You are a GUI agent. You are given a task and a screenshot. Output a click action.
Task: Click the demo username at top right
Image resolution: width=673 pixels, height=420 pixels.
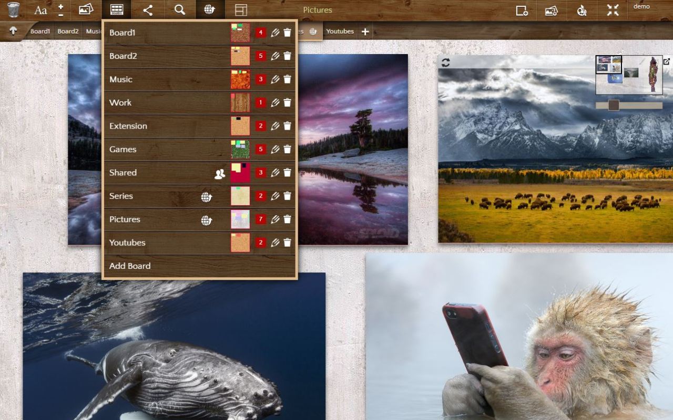coord(641,7)
